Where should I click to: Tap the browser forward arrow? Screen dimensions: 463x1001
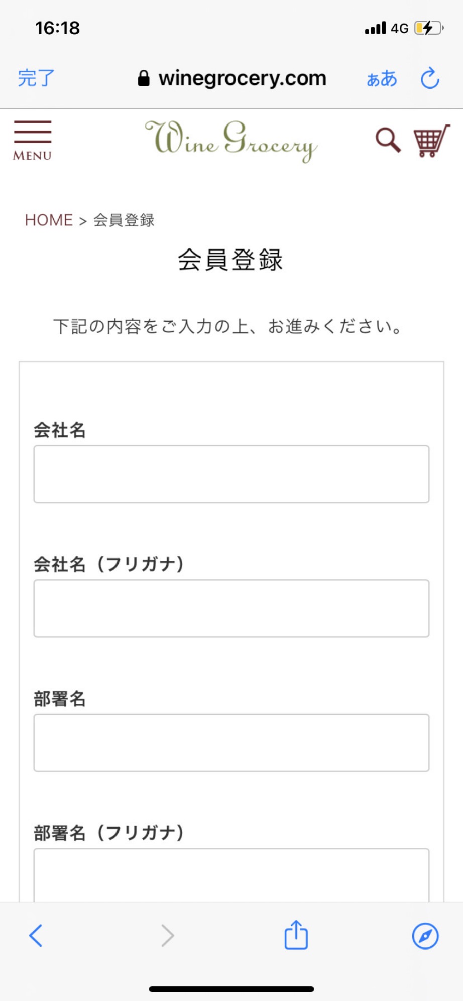(x=167, y=935)
